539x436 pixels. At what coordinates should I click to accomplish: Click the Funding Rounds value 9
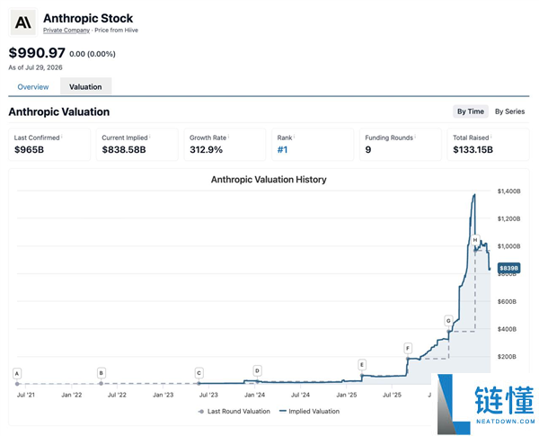[368, 150]
